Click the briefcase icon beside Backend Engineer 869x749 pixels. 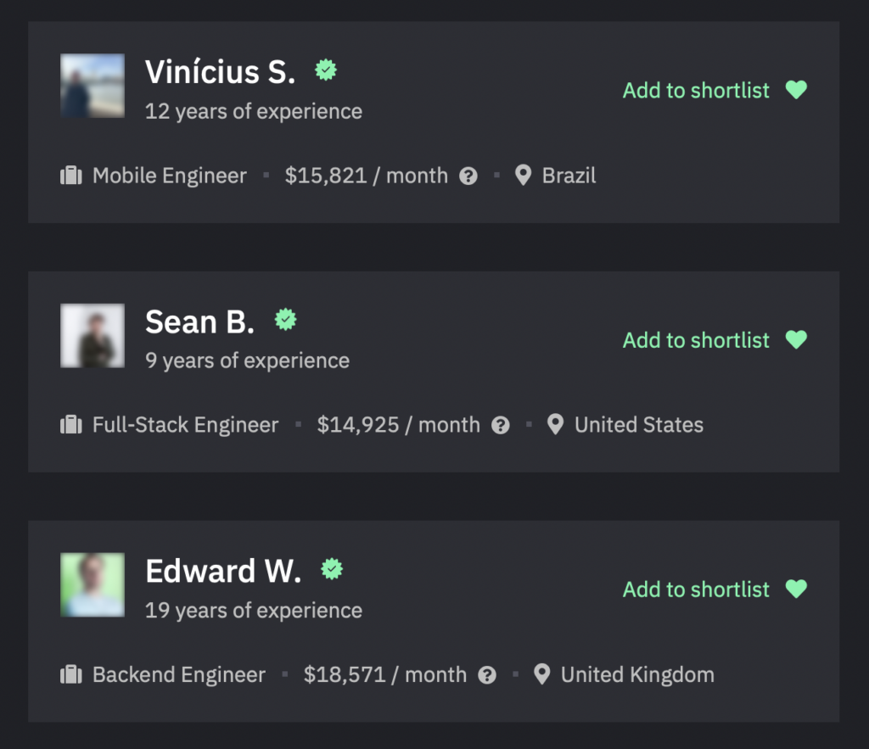pyautogui.click(x=71, y=674)
